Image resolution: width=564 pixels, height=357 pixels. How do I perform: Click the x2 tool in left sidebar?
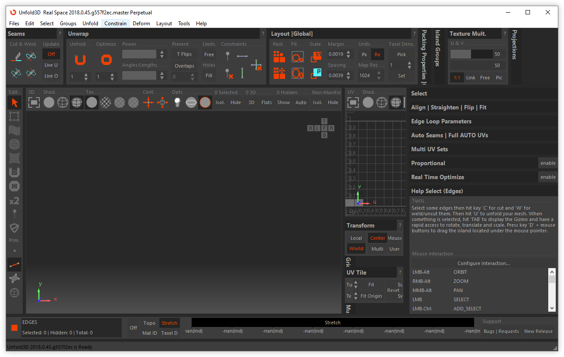pyautogui.click(x=14, y=201)
